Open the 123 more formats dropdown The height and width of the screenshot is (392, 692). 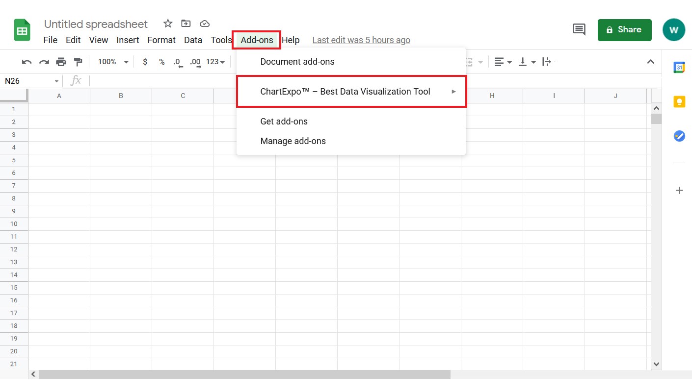(215, 62)
